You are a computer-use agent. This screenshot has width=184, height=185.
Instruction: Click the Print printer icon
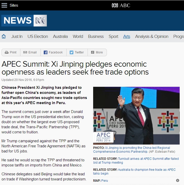click(x=7, y=52)
